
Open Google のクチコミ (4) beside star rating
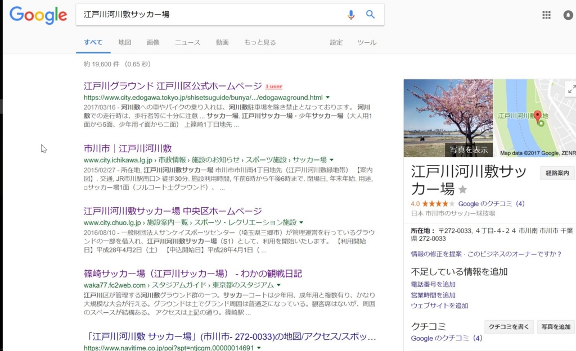click(491, 203)
